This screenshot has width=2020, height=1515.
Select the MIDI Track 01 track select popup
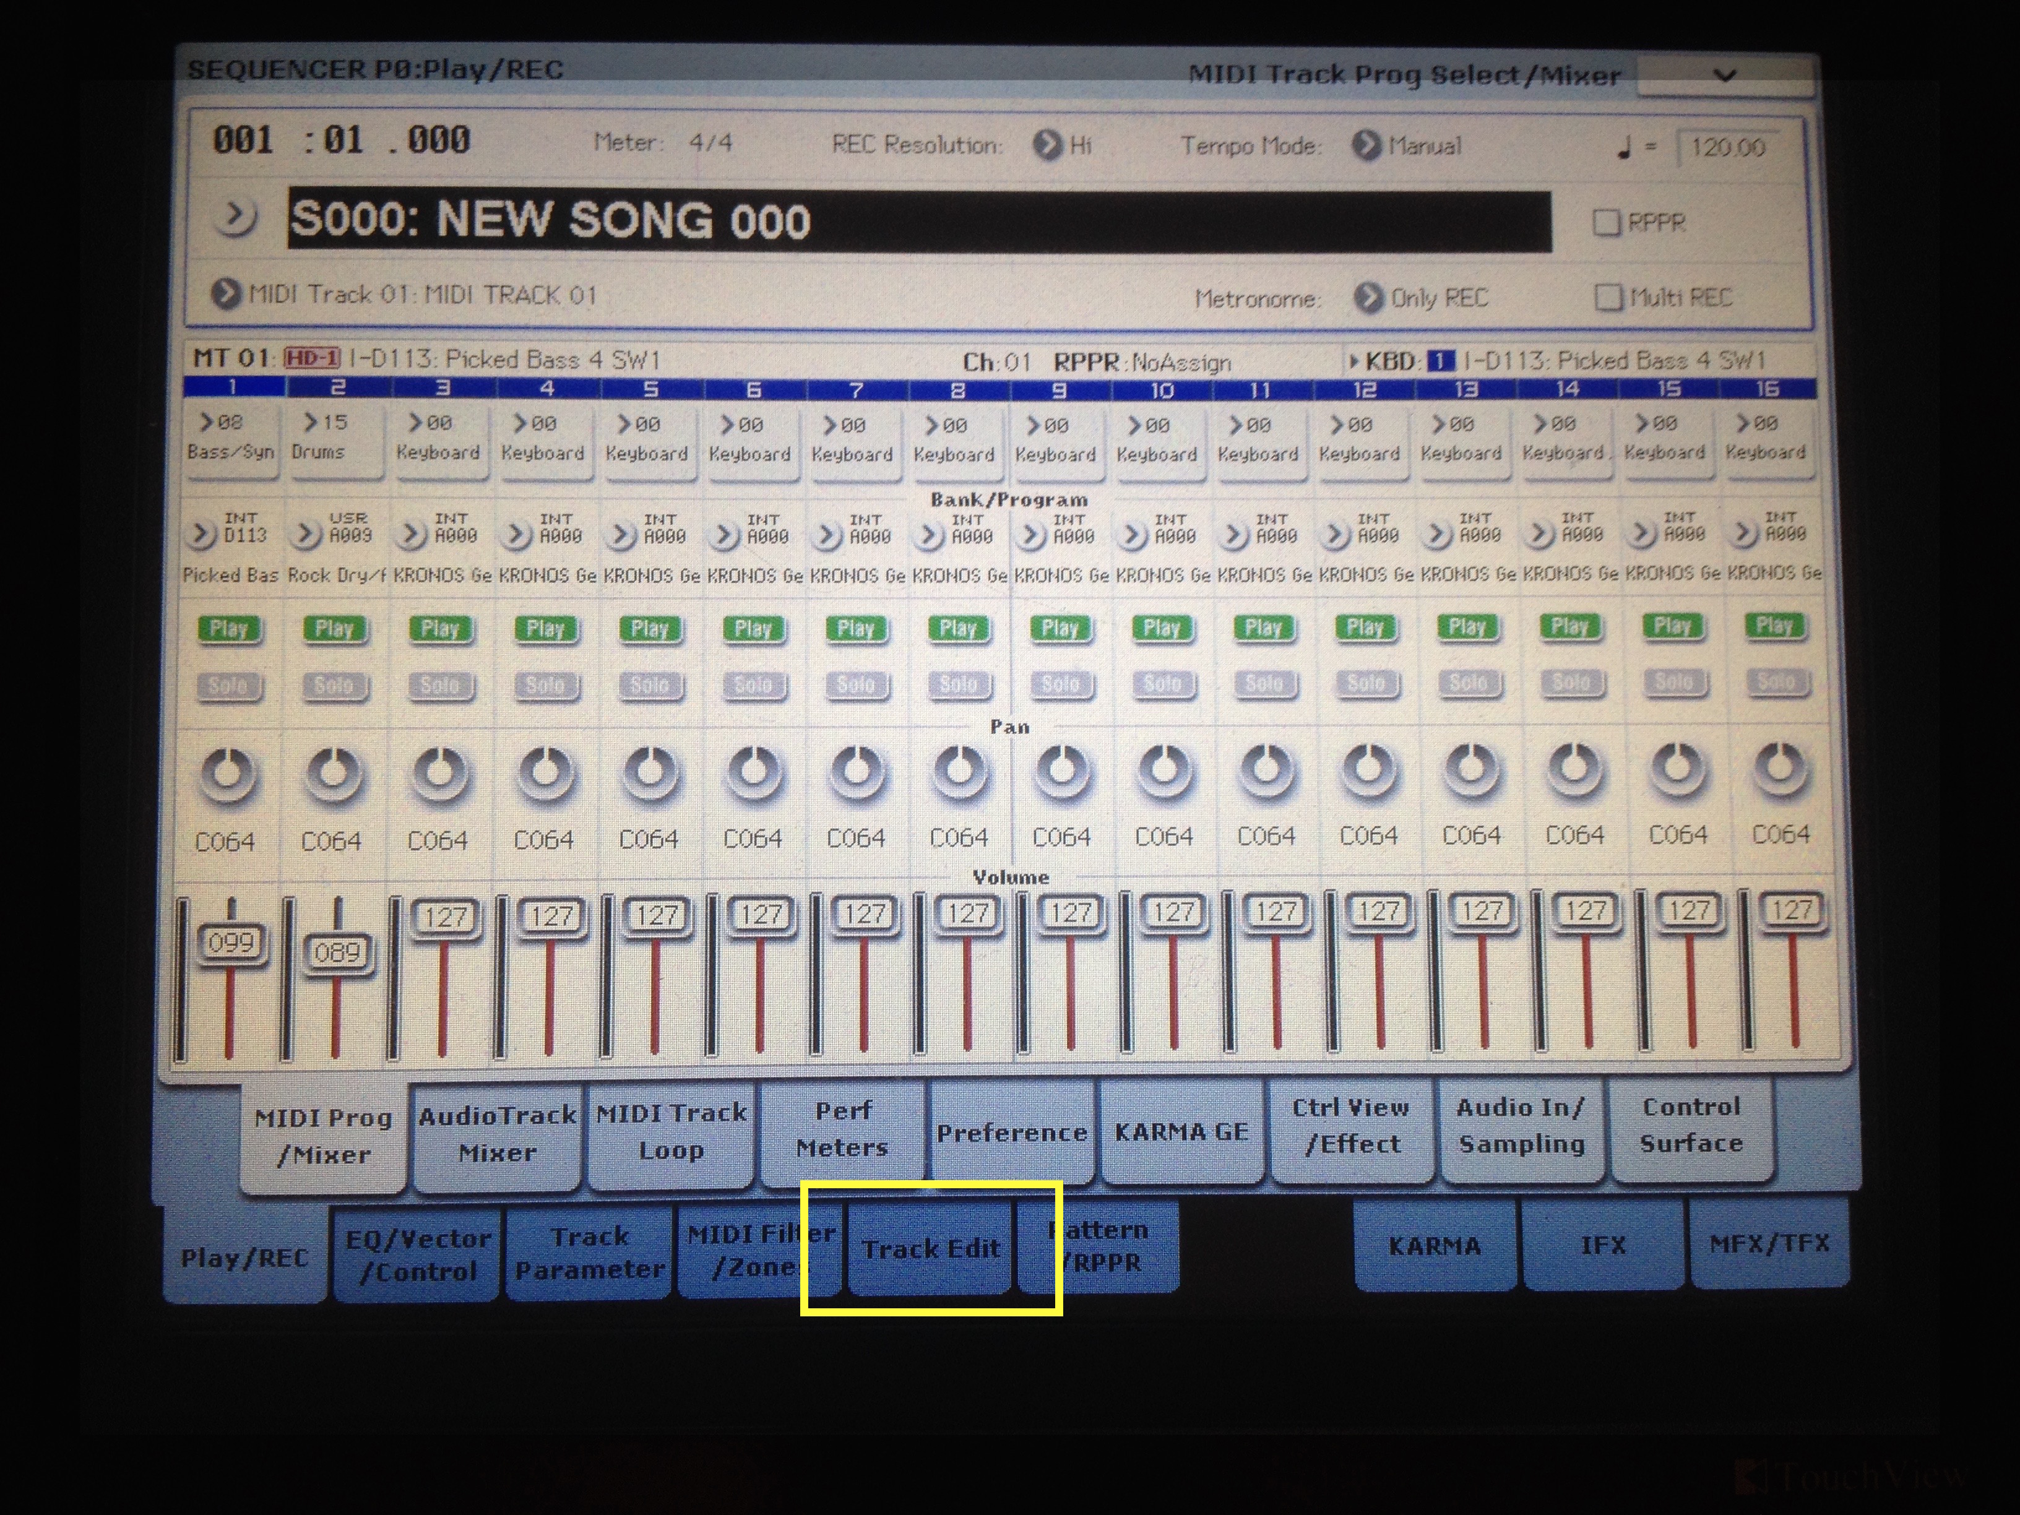coord(225,295)
